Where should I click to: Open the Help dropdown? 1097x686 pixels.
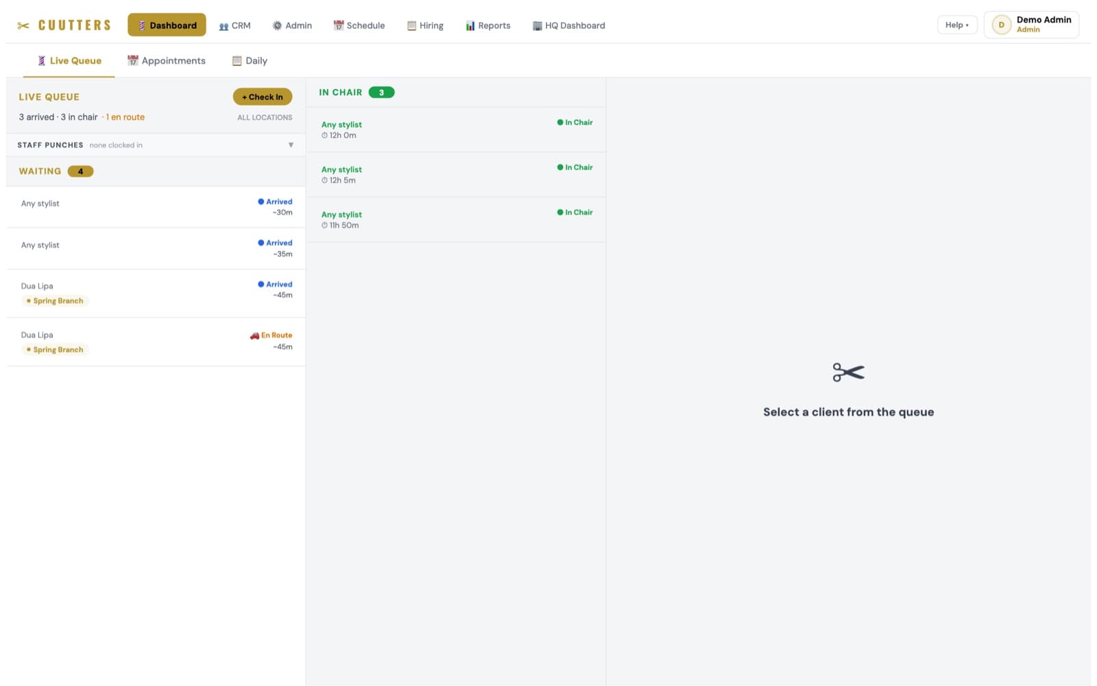click(956, 25)
